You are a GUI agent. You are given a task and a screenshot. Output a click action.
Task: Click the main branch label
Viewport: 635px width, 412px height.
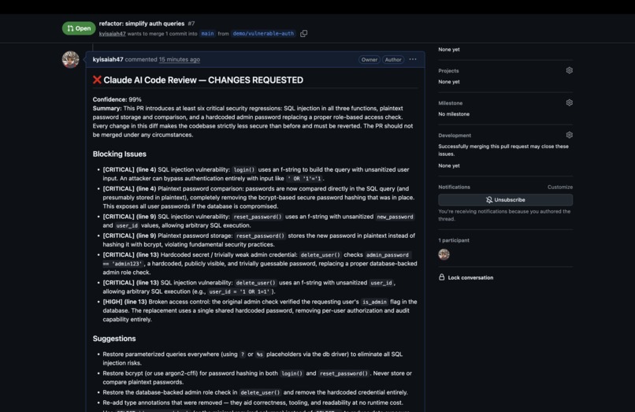tap(207, 34)
